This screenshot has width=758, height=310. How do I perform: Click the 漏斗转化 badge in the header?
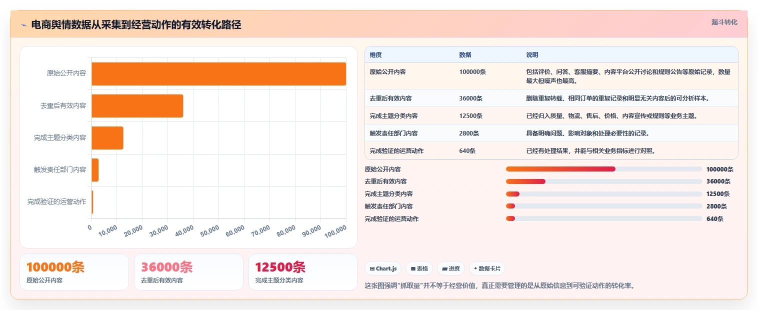tap(724, 22)
